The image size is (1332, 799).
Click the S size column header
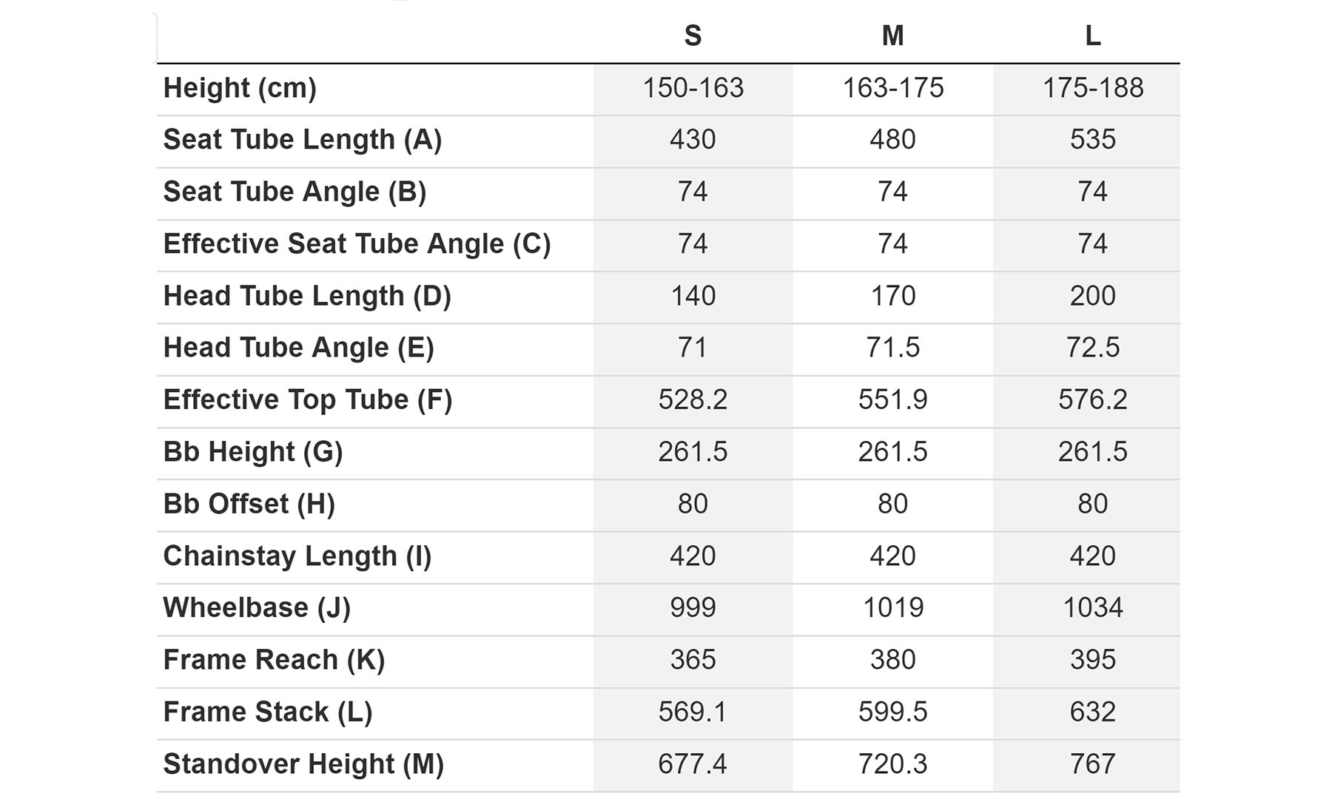pos(693,36)
